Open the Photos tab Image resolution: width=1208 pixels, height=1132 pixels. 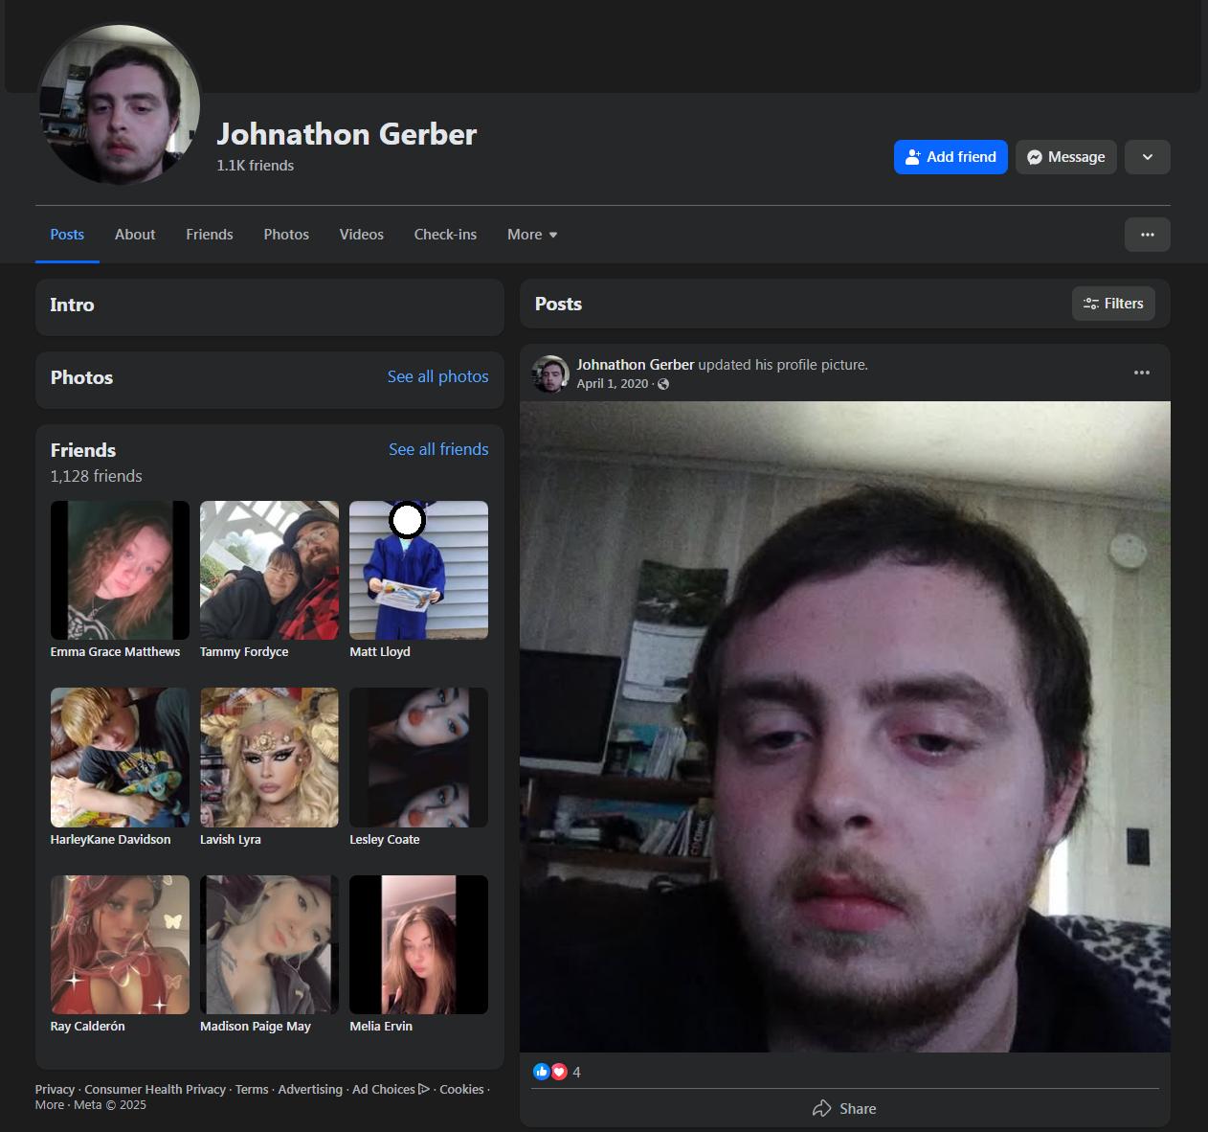pos(286,235)
